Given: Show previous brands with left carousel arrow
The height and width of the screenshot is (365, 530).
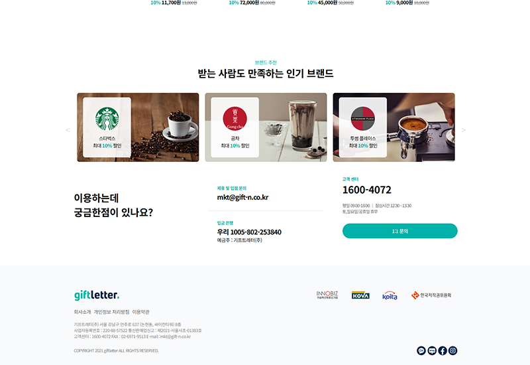Looking at the screenshot, I should pos(68,130).
